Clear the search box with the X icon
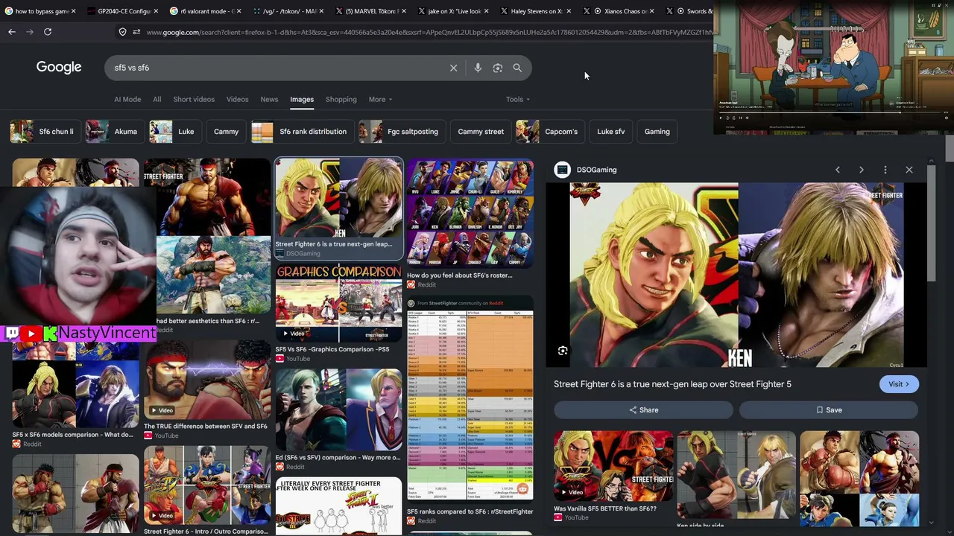This screenshot has width=954, height=536. click(x=453, y=68)
